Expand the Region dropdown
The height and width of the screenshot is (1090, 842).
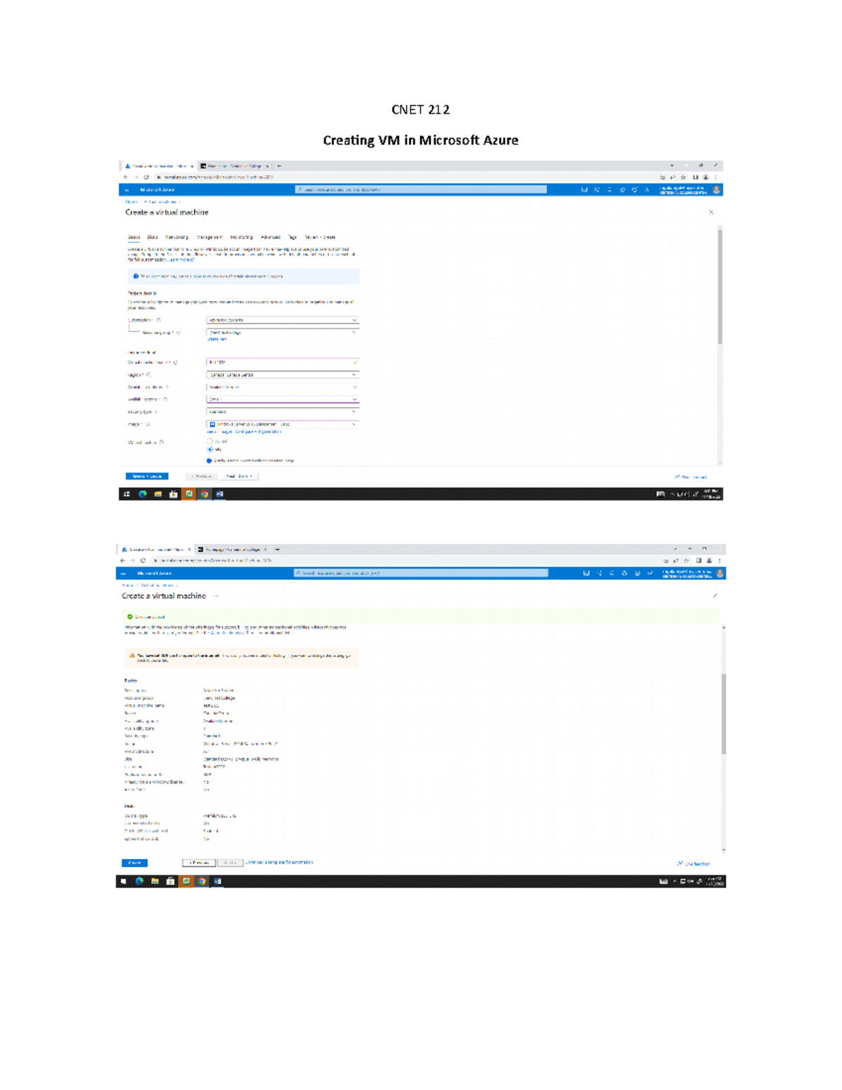(282, 375)
